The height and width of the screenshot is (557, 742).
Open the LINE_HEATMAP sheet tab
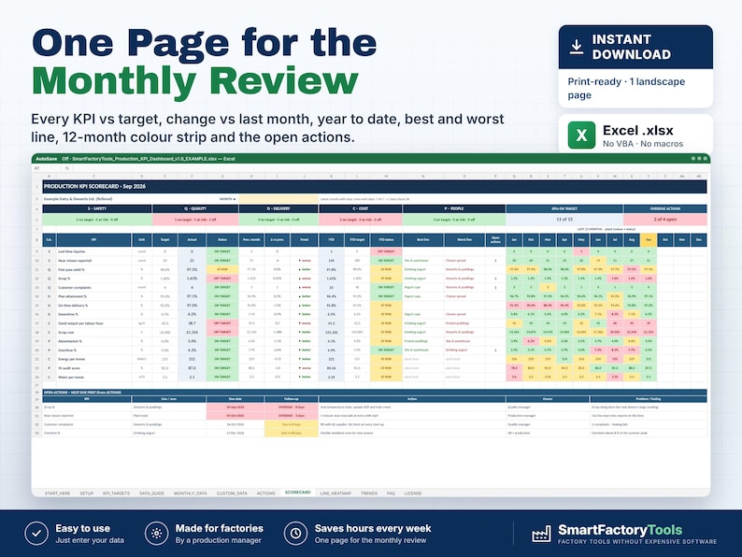tap(335, 493)
